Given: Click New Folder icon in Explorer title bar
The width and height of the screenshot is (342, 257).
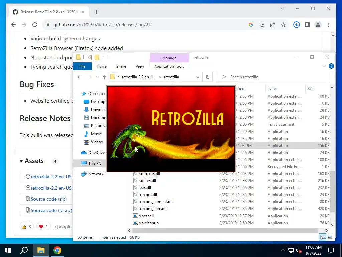Looking at the screenshot, I should pyautogui.click(x=97, y=57).
